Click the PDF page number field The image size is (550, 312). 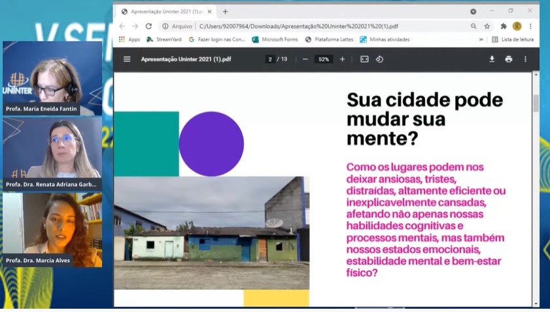point(270,59)
